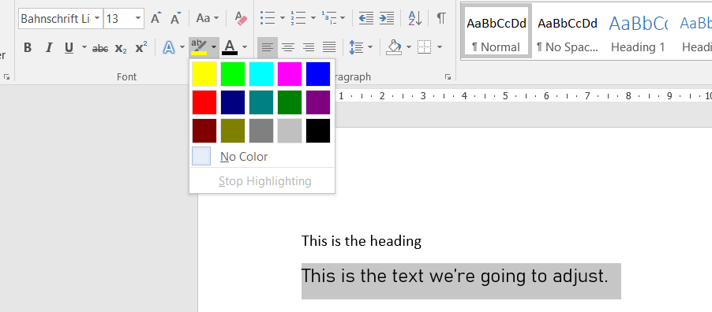The width and height of the screenshot is (712, 312).
Task: Toggle Superscript formatting
Action: click(141, 47)
